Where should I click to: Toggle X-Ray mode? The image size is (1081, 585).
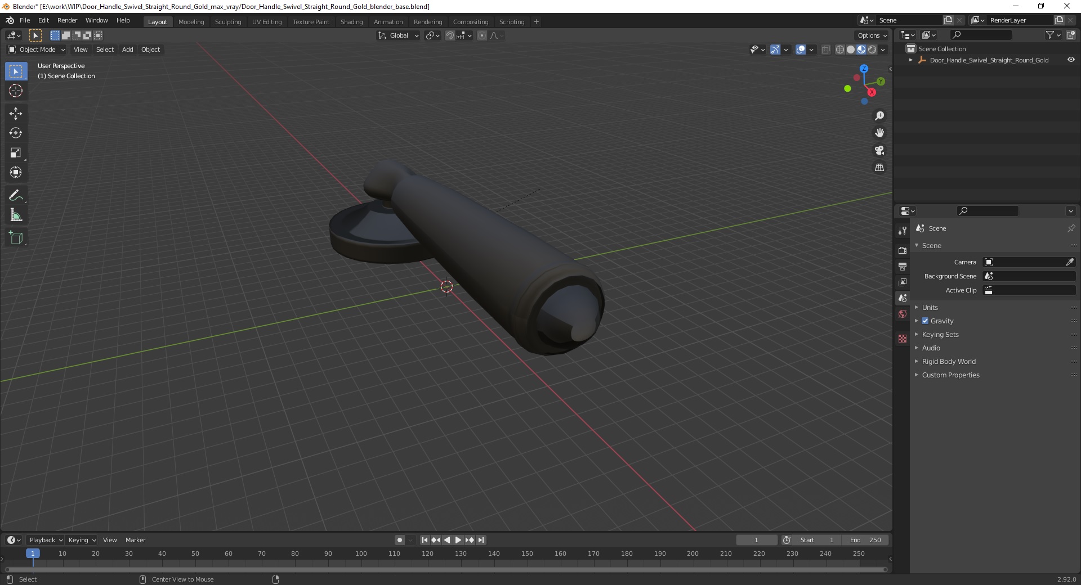click(x=825, y=49)
